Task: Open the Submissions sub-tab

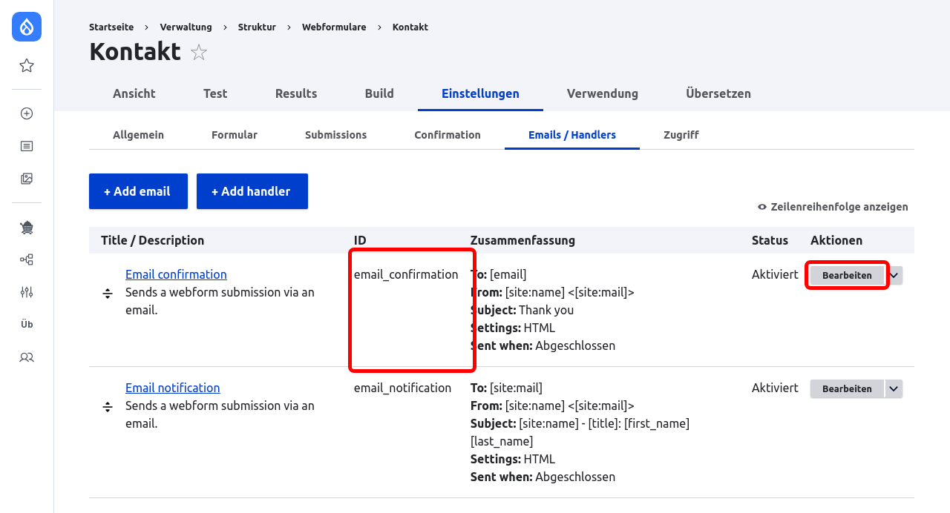Action: click(x=336, y=135)
